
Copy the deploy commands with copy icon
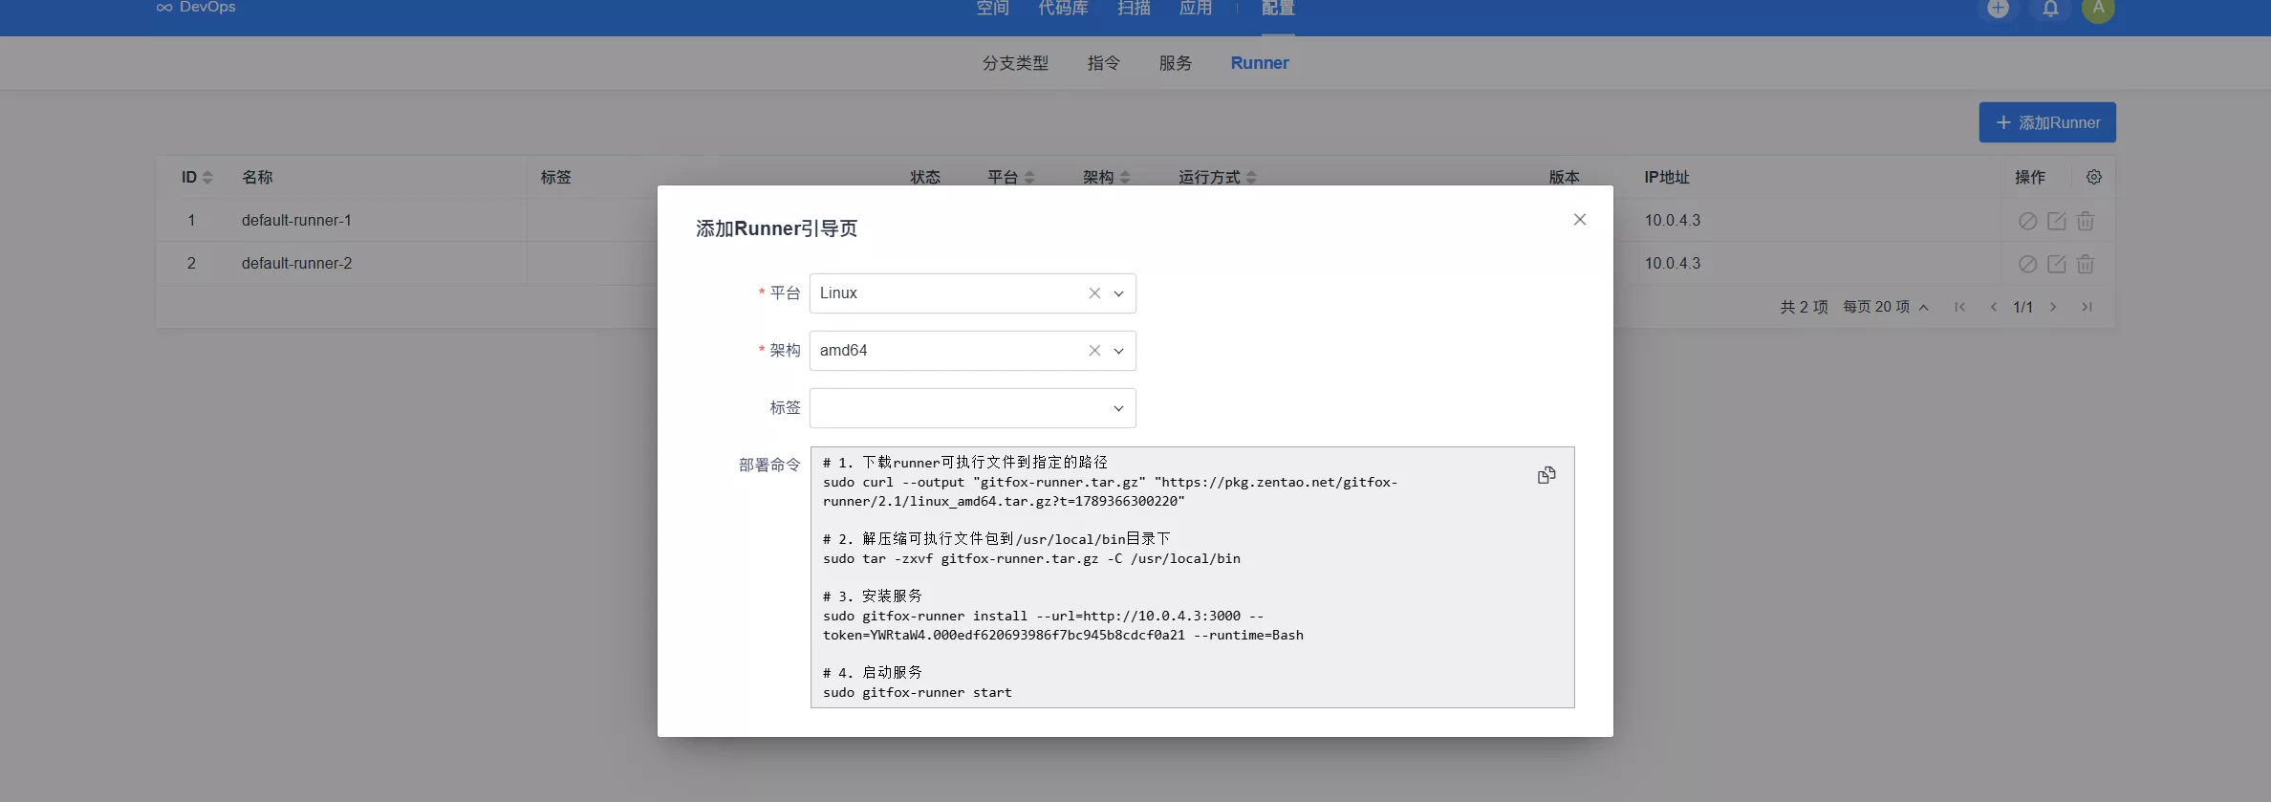(1546, 475)
